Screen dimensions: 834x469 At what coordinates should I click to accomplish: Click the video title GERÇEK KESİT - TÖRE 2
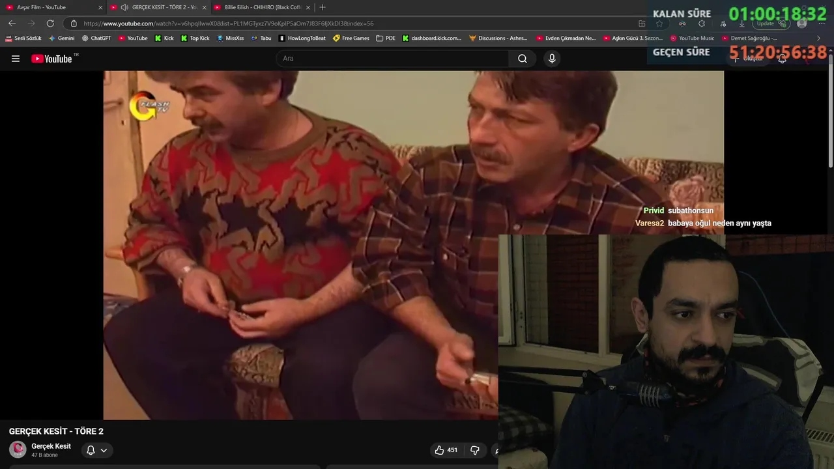[x=56, y=431]
